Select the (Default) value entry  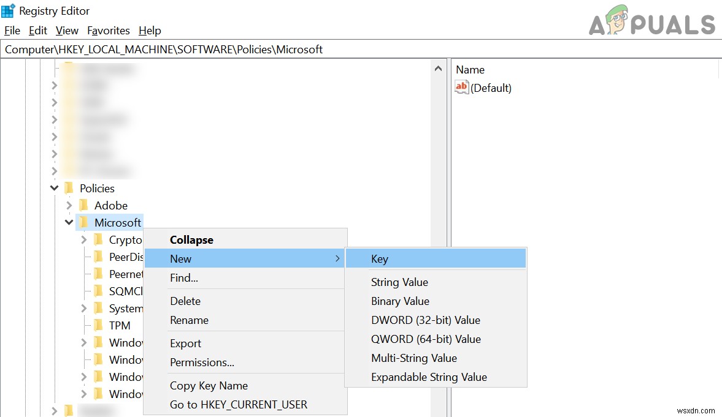coord(491,87)
